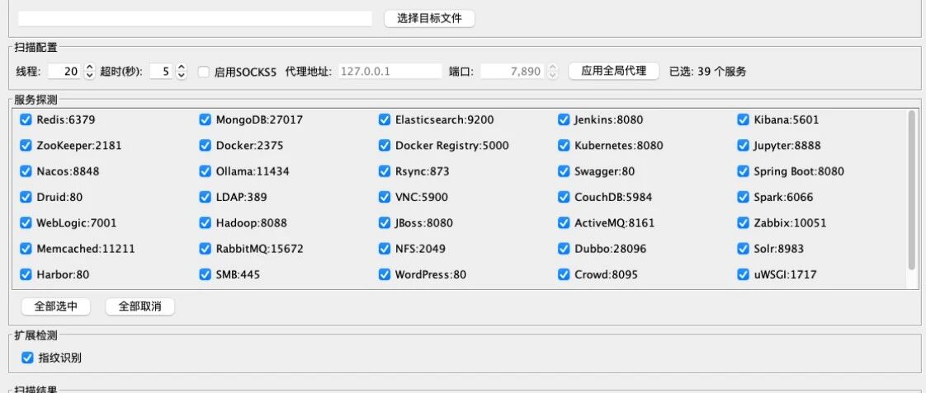The height and width of the screenshot is (393, 926).
Task: Uncheck the NFS:2049 service
Action: click(385, 249)
